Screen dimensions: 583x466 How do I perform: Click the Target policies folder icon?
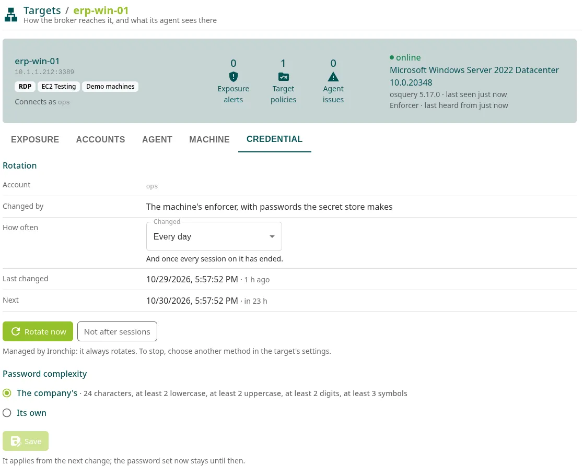(283, 77)
